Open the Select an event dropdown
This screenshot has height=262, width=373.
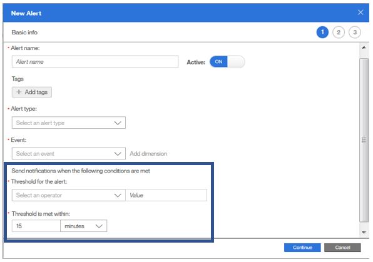pos(69,154)
